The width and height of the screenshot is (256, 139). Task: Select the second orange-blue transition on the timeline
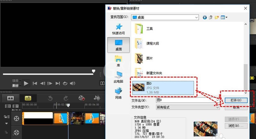click(92, 118)
